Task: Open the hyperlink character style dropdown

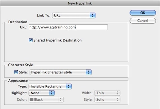Action: (x=60, y=72)
